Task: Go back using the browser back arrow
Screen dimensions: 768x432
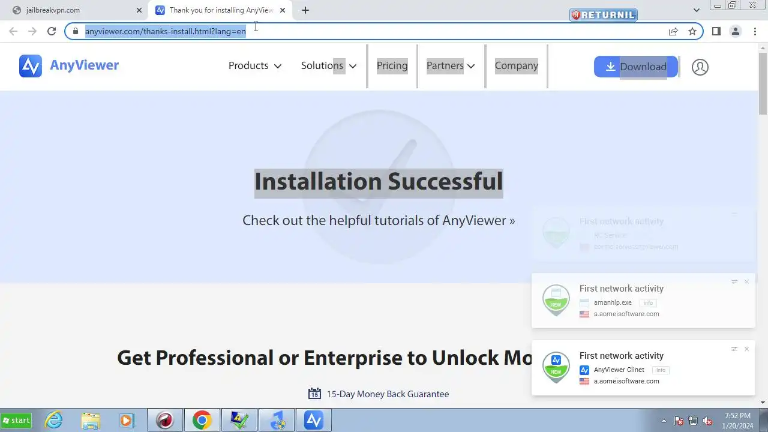Action: (13, 31)
